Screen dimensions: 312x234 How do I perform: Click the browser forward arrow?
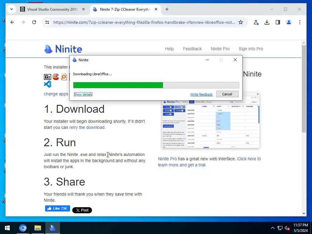[23, 22]
